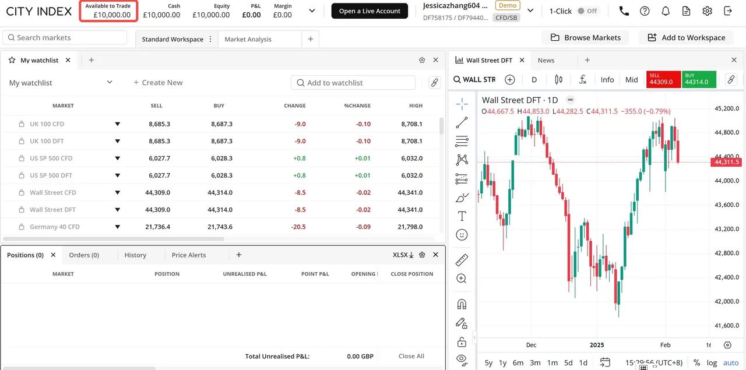
Task: Open the notifications bell
Action: 666,11
